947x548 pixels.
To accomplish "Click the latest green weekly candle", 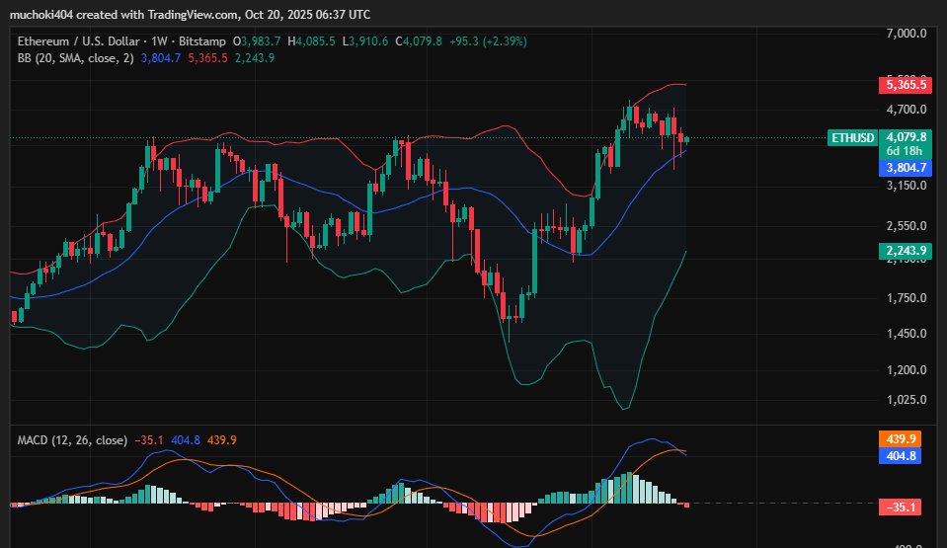I will coord(686,139).
